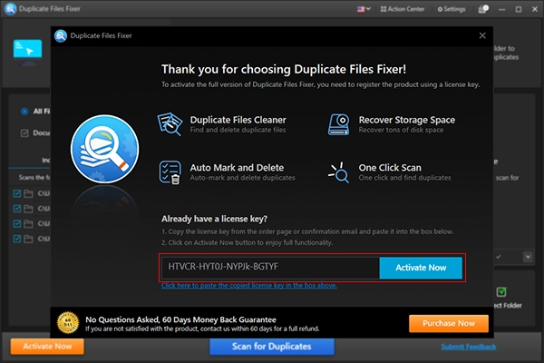Click the No Questions Asked guarantee text

point(180,319)
